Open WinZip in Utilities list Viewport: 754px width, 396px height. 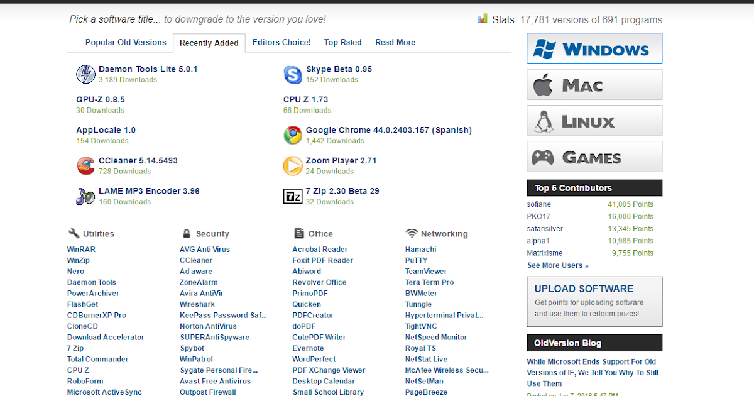point(79,260)
